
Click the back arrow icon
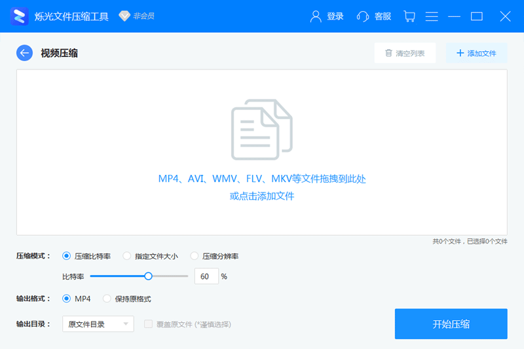tap(24, 53)
